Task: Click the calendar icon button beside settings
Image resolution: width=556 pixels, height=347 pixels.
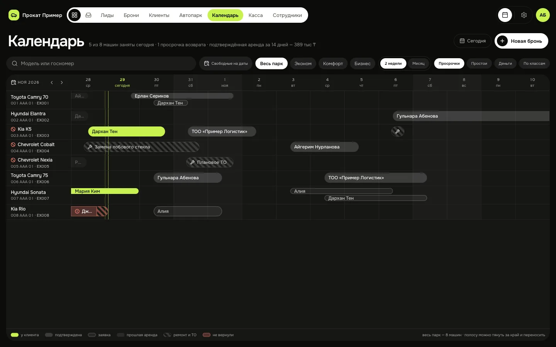Action: coord(505,15)
